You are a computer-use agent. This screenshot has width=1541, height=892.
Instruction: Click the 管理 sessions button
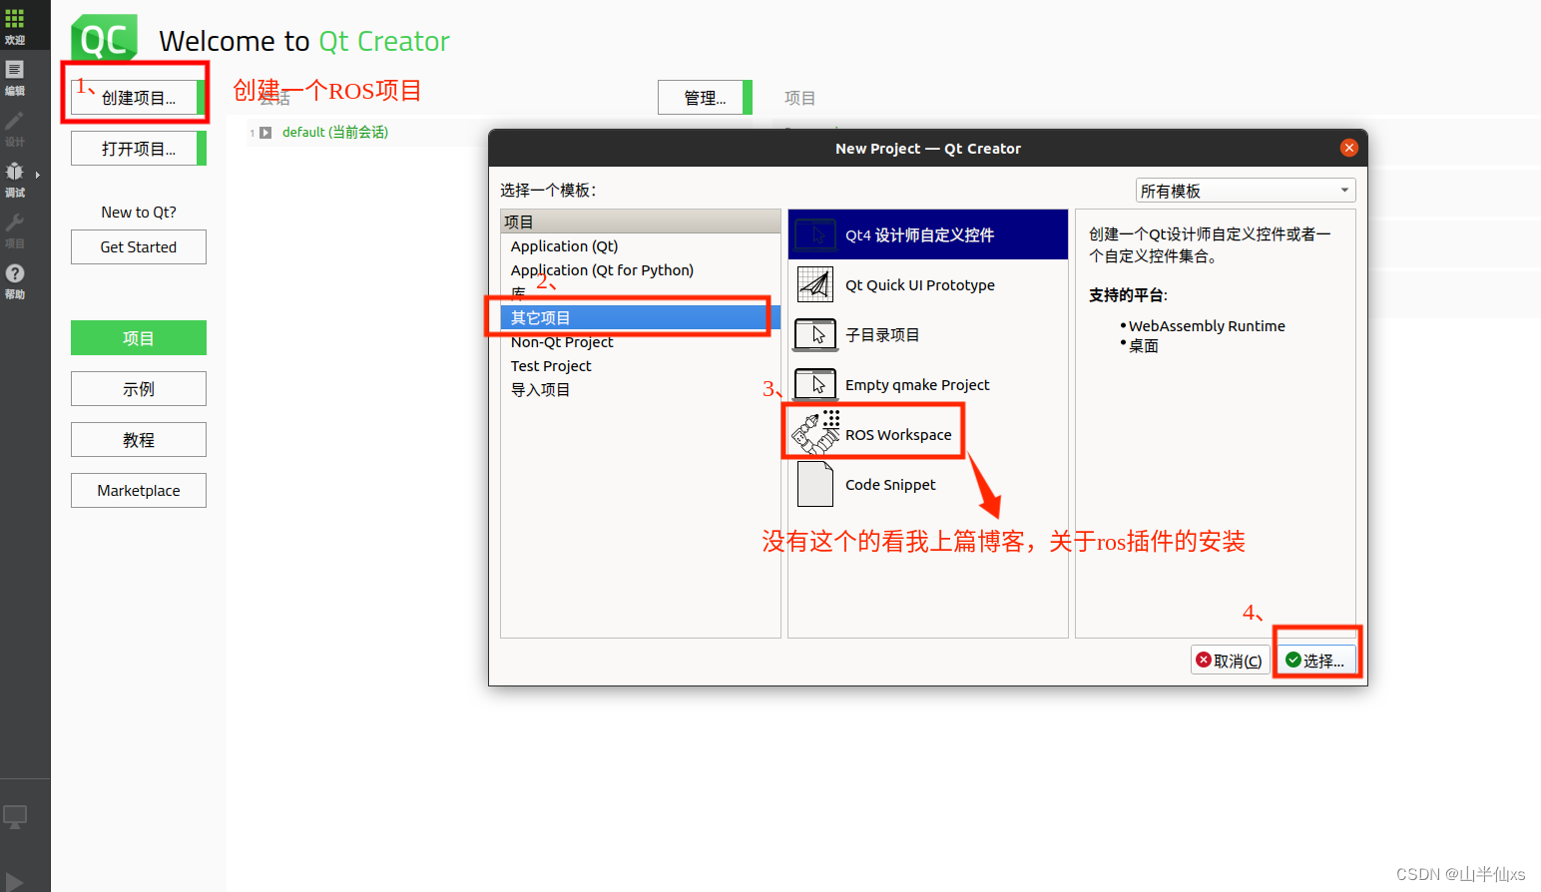tap(705, 98)
